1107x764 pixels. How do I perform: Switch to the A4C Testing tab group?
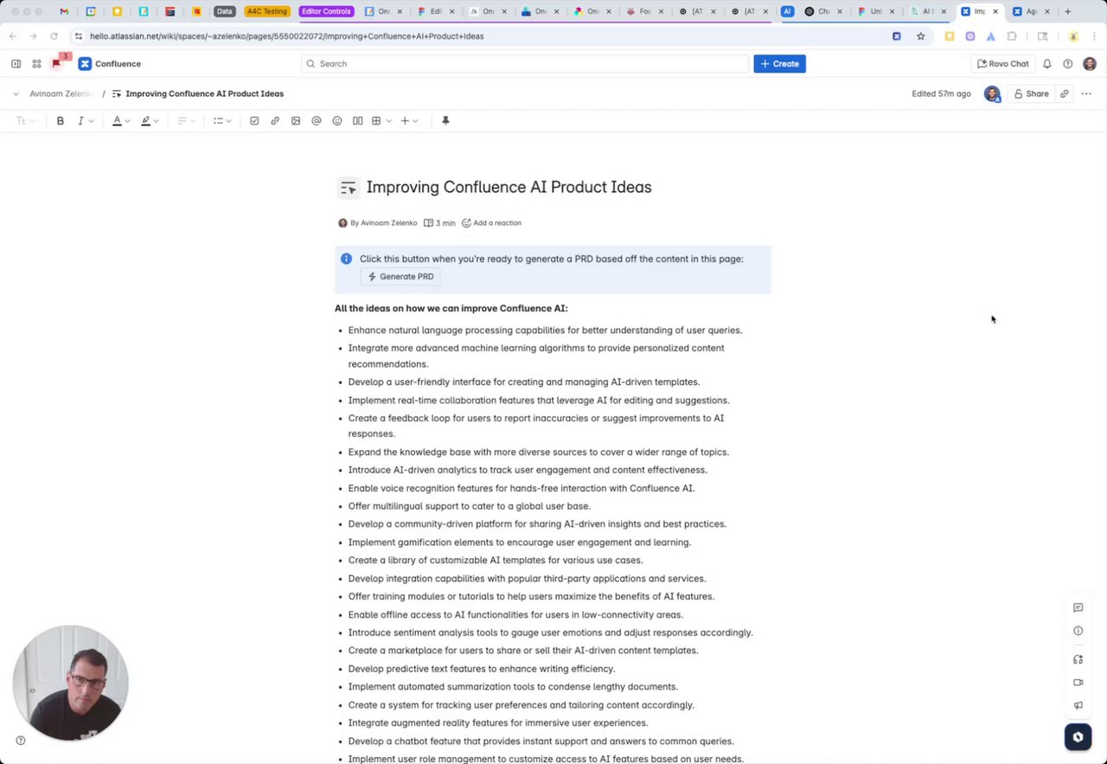[x=266, y=11]
